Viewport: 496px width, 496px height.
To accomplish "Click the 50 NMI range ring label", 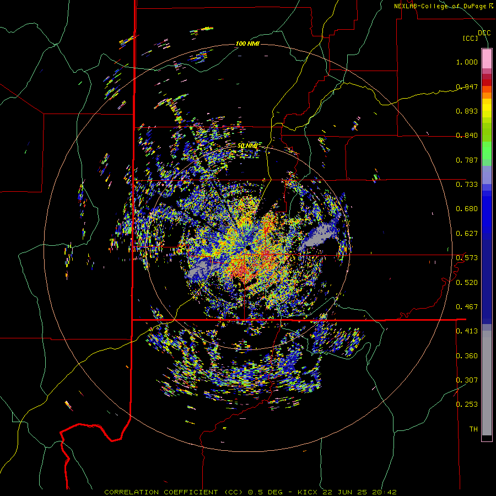I will (247, 146).
